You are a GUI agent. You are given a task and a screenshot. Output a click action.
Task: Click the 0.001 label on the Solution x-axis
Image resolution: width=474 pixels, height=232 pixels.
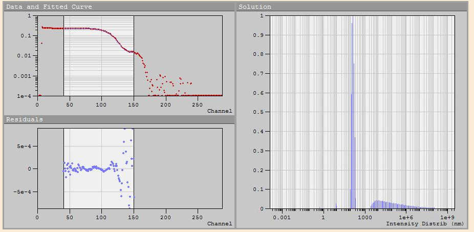(282, 218)
